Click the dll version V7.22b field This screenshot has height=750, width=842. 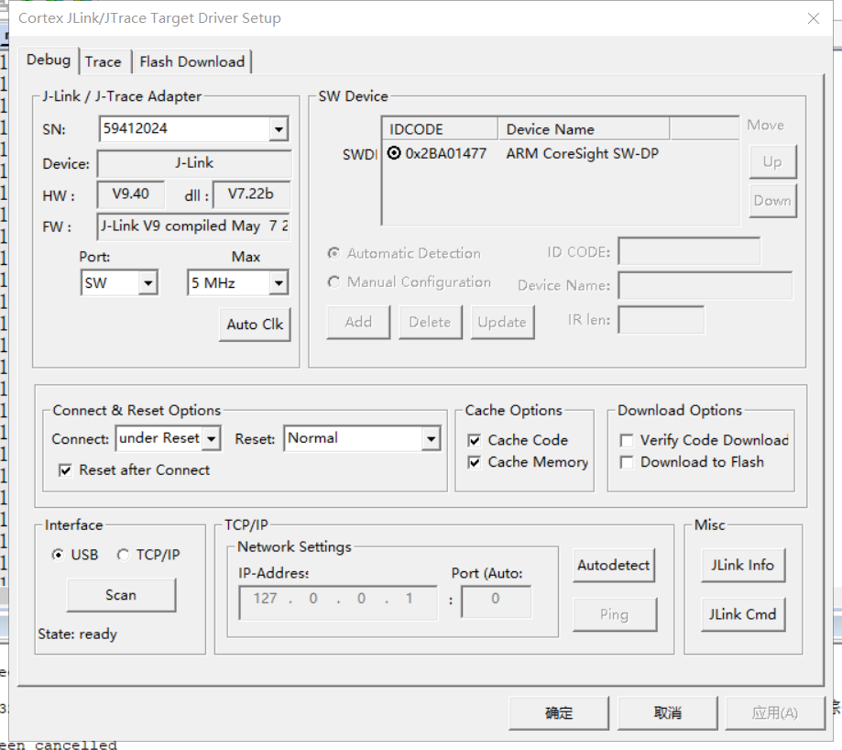(x=251, y=194)
